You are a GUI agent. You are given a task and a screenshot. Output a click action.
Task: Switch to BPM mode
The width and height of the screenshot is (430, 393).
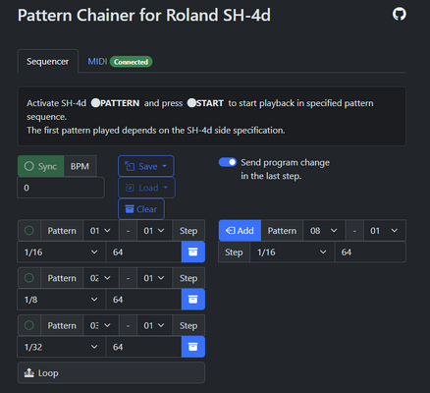point(80,166)
